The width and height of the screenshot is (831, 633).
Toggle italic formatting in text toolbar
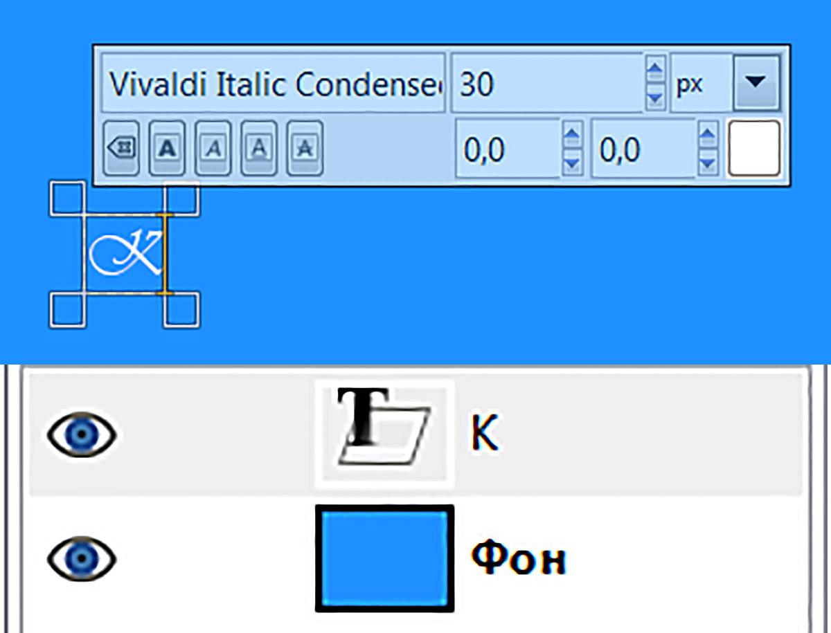(213, 148)
